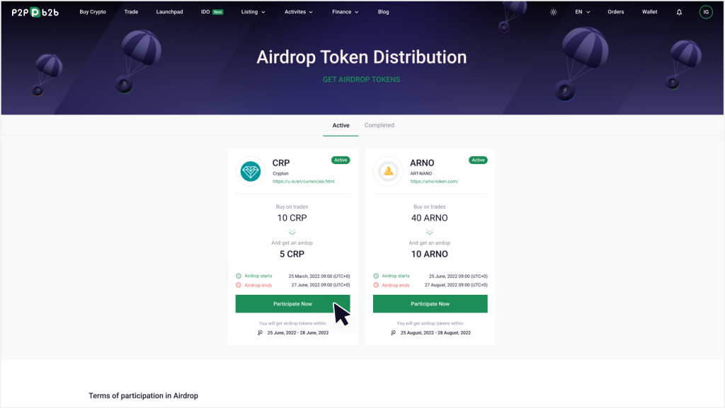Open the Buy Crypto menu item
Image resolution: width=725 pixels, height=408 pixels.
(93, 12)
